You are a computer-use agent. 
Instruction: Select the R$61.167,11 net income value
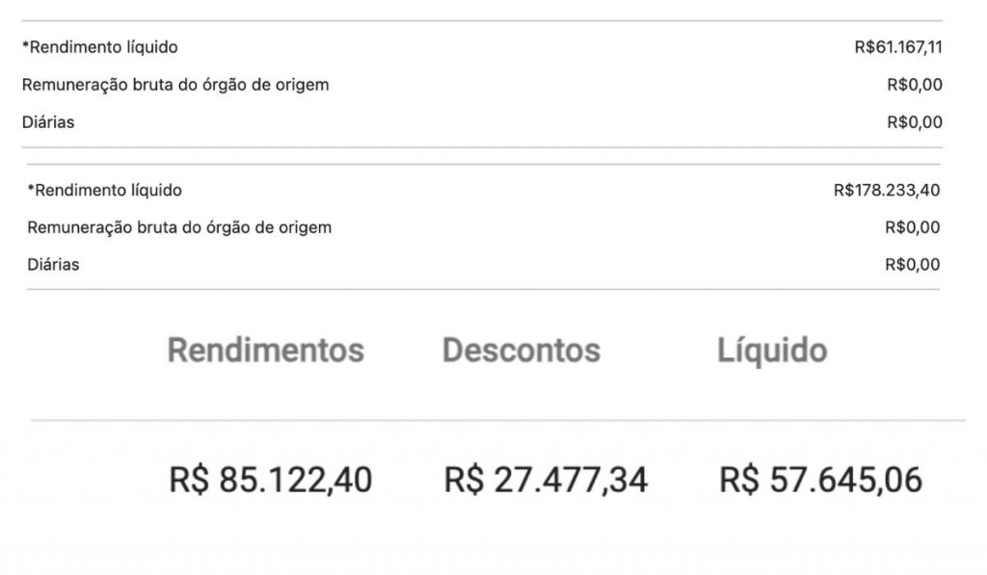point(898,47)
